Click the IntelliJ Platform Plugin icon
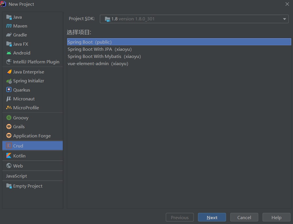 pyautogui.click(x=9, y=62)
